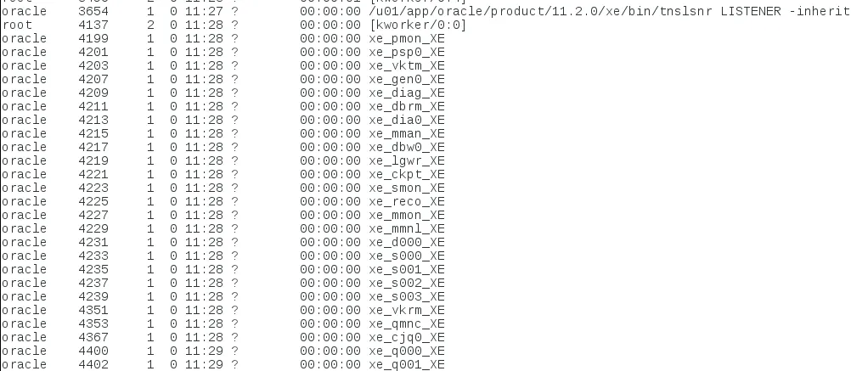
Task: Click the xe_q001_XE process name
Action: pyautogui.click(x=407, y=364)
